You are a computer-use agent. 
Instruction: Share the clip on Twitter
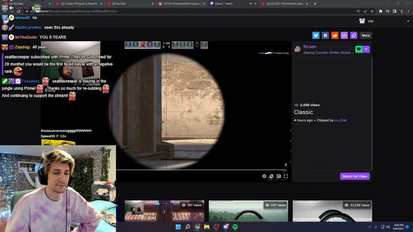point(316,35)
